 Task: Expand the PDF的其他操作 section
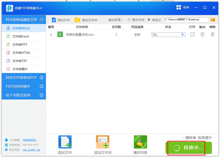pos(24,86)
